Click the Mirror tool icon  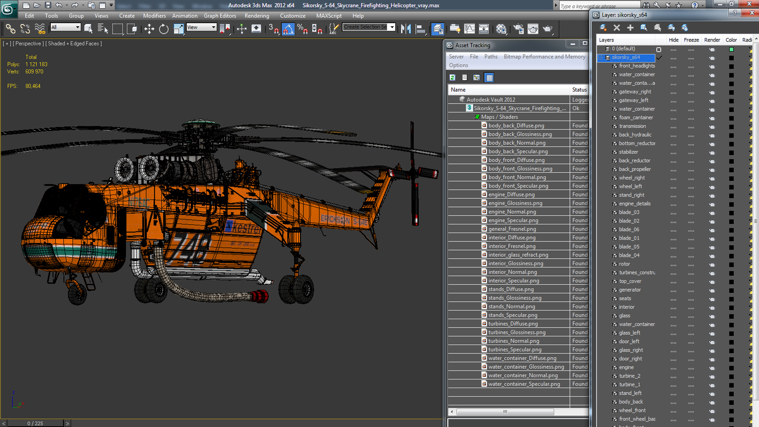[406, 29]
